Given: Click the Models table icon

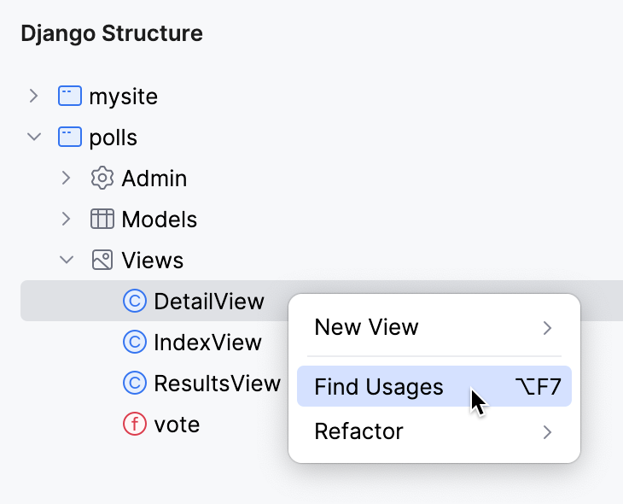Looking at the screenshot, I should pos(102,219).
